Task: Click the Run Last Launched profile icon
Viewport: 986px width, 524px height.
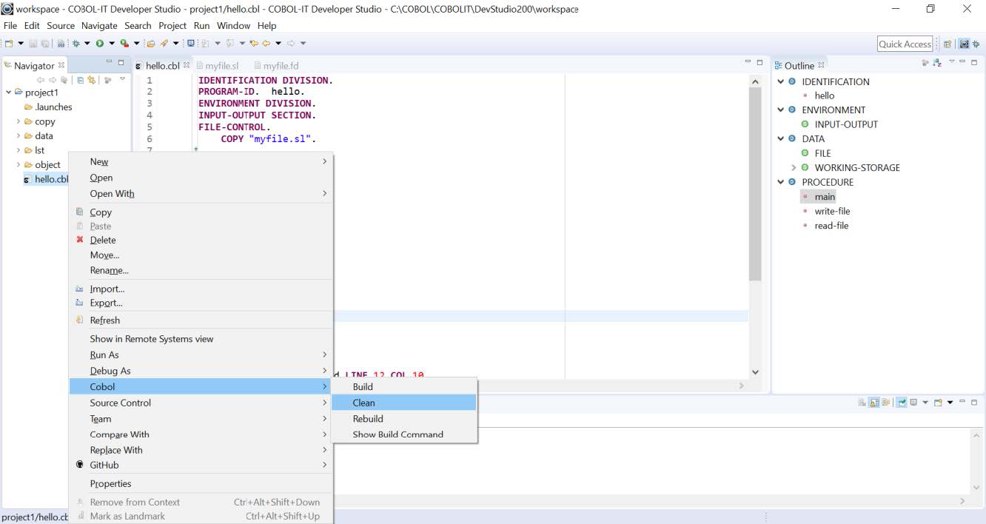Action: tap(124, 41)
